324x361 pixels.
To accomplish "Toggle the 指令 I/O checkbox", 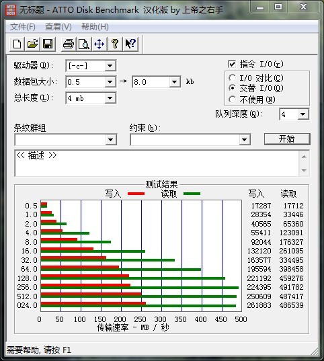I will pyautogui.click(x=232, y=64).
